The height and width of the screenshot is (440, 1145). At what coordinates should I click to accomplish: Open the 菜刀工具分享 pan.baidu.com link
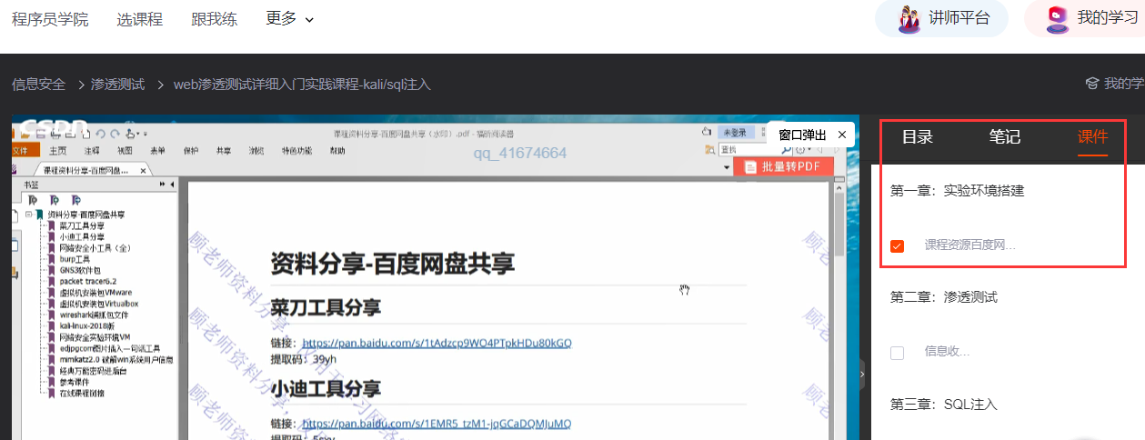(437, 344)
